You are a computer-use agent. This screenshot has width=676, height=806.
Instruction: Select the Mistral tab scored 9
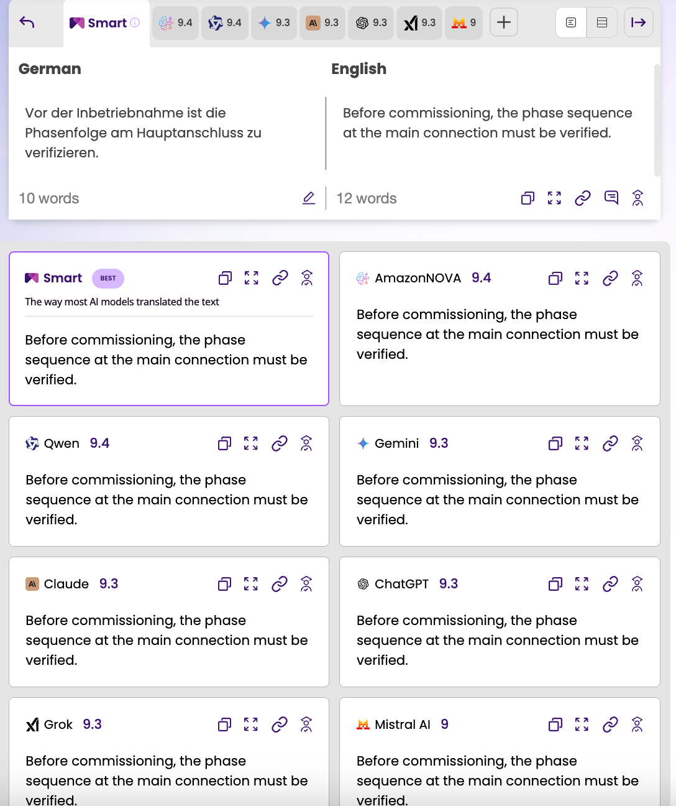tap(464, 23)
